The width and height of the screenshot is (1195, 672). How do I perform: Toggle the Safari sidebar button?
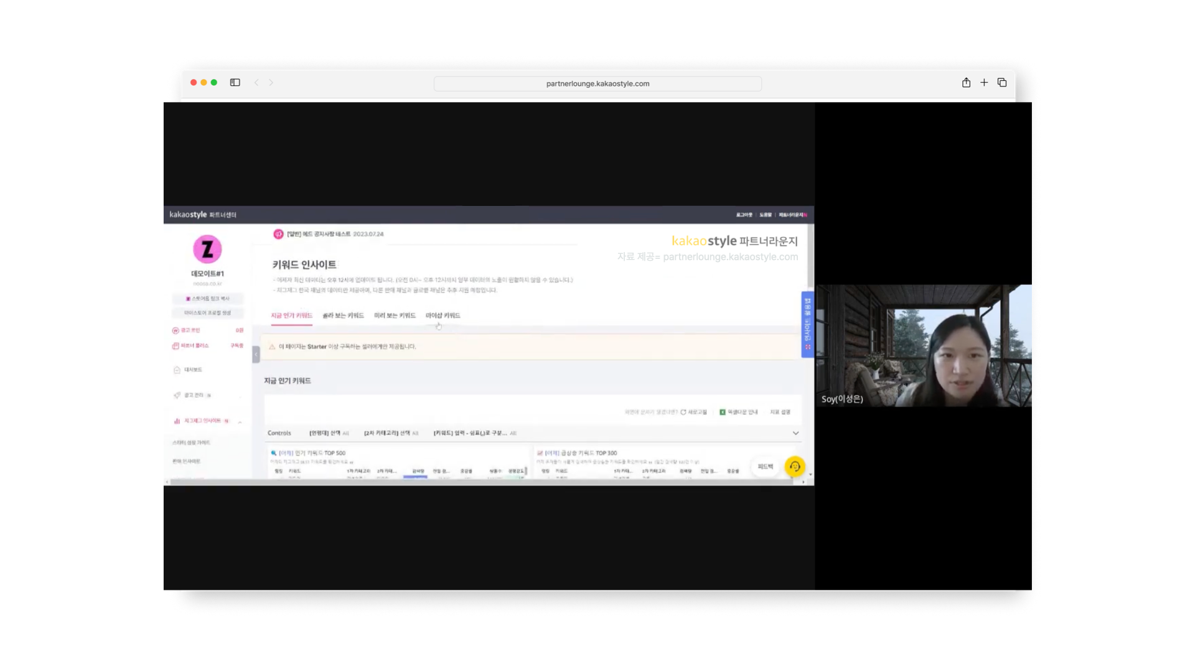pos(235,83)
